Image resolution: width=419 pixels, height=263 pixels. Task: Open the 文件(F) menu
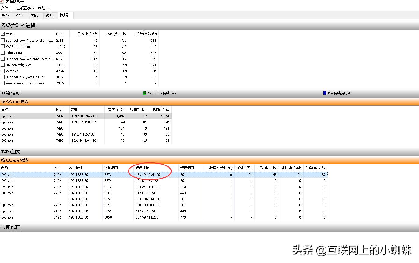click(x=7, y=8)
